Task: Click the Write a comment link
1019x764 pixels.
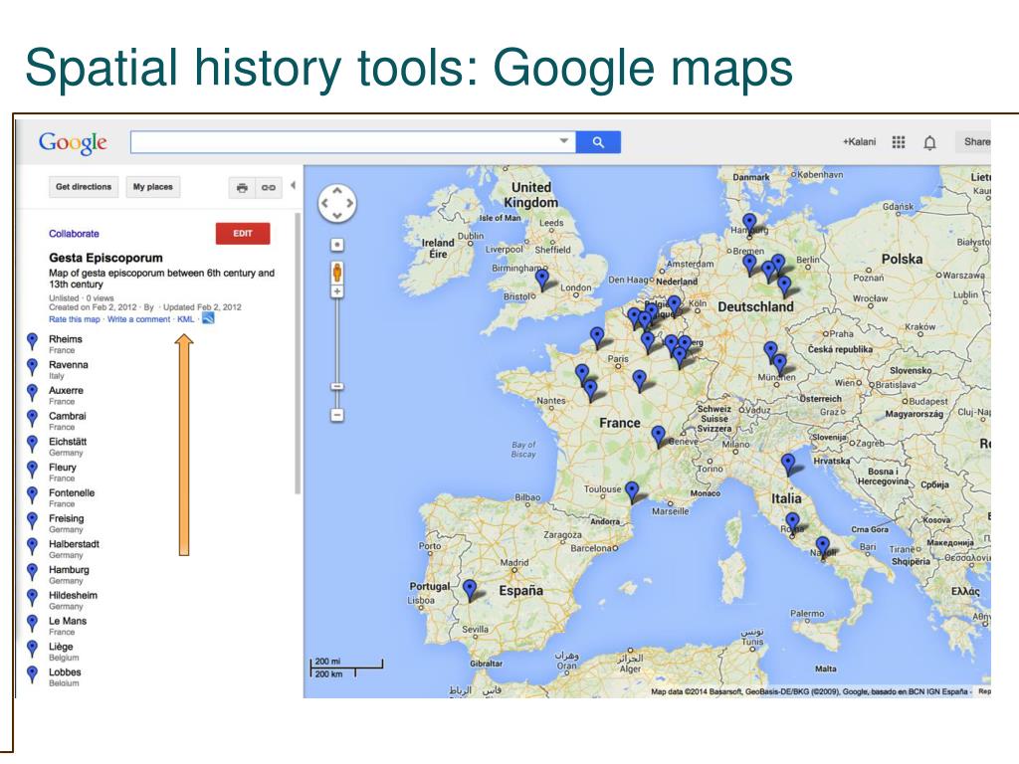Action: tap(138, 319)
